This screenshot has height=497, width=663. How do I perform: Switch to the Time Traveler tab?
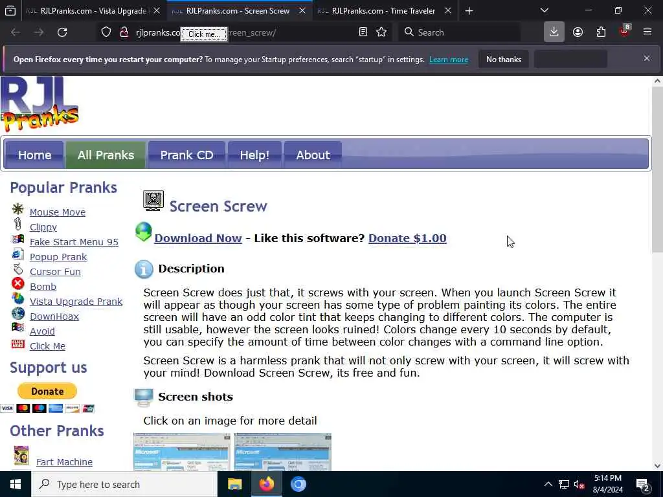coord(383,11)
